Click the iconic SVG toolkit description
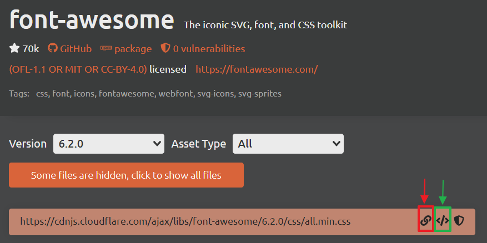Viewport: 487px width, 243px height. coord(265,25)
